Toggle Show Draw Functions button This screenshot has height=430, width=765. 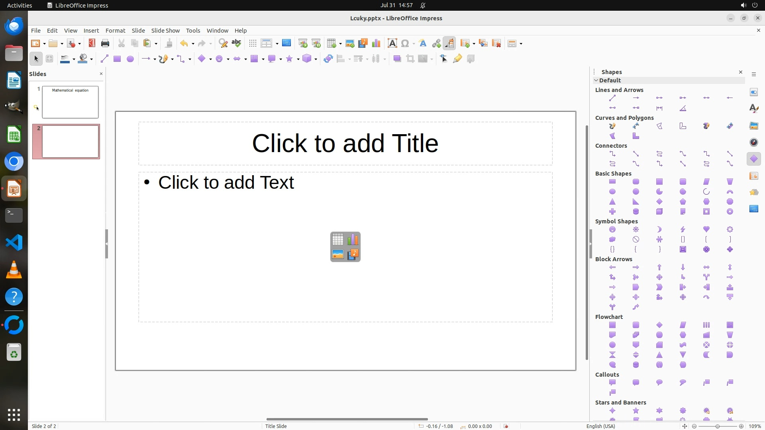[x=449, y=43]
